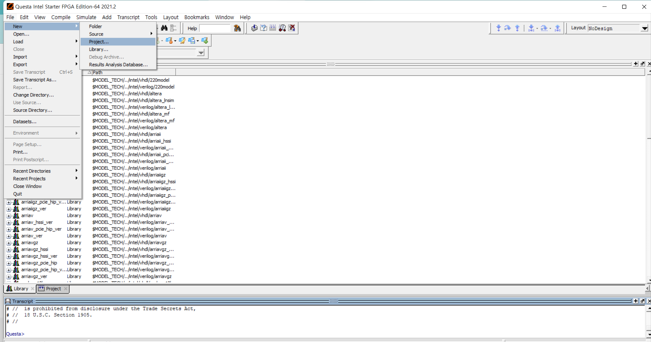Screen dimensions: 651x342
Task: Click the plus zoom icon of Library pane
Action: 636,64
